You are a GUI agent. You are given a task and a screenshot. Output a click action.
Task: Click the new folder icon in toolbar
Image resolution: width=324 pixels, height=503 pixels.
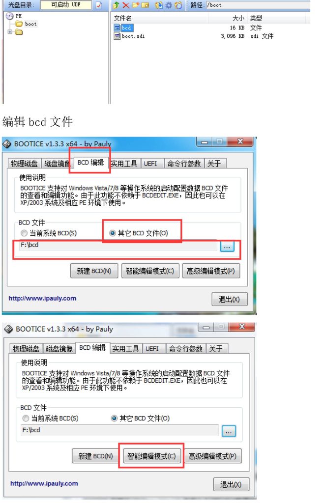click(136, 5)
